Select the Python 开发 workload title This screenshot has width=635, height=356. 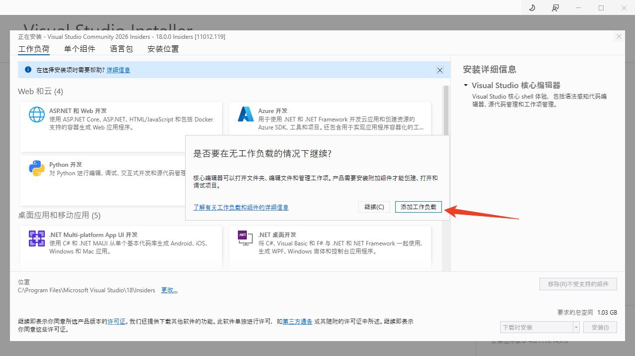pos(66,164)
